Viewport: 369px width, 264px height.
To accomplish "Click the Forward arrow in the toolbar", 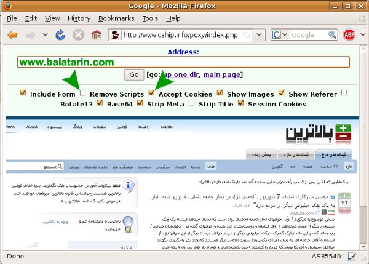I will tap(30, 35).
